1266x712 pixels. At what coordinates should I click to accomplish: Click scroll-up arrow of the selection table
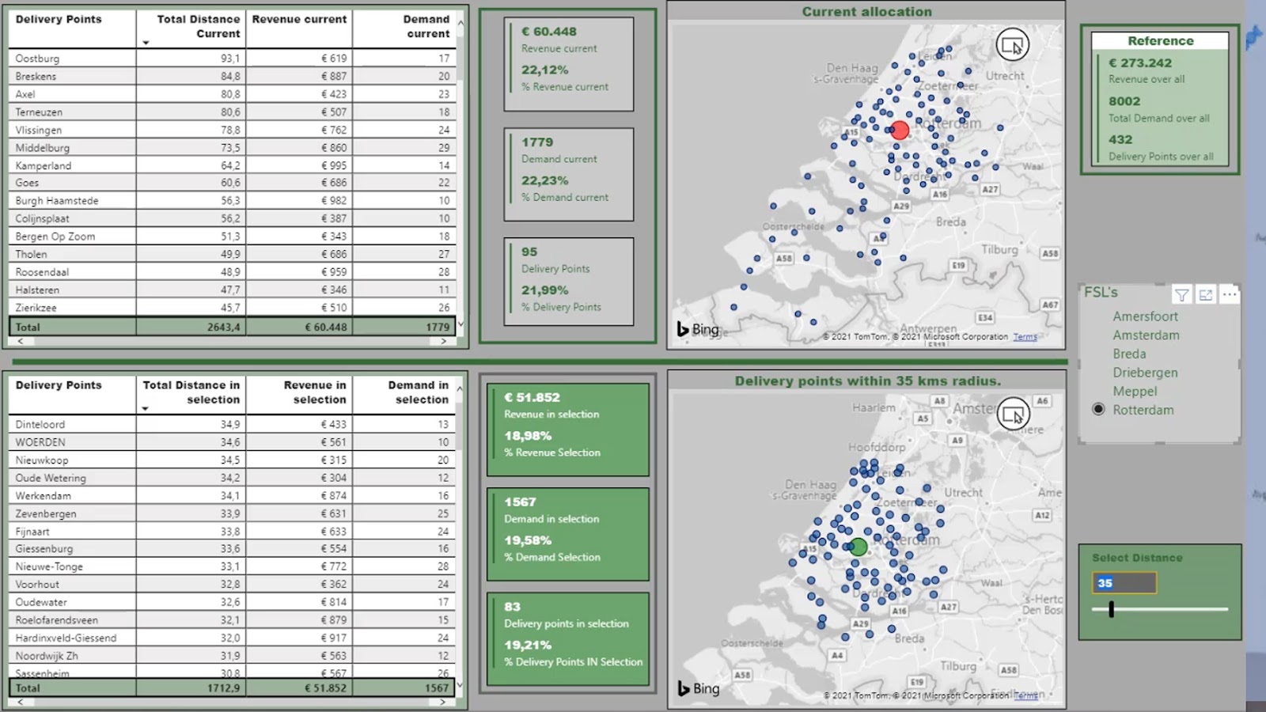tap(460, 389)
